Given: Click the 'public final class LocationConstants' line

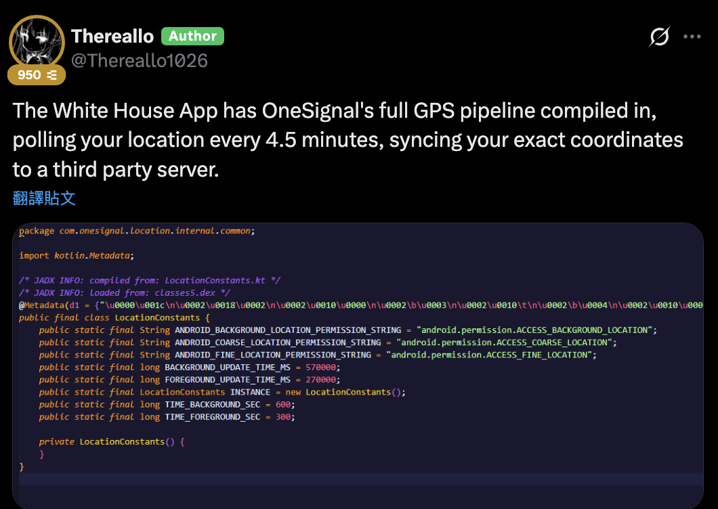Looking at the screenshot, I should [x=114, y=317].
